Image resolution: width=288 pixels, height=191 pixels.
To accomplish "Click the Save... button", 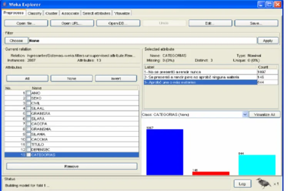I will click(x=256, y=23).
